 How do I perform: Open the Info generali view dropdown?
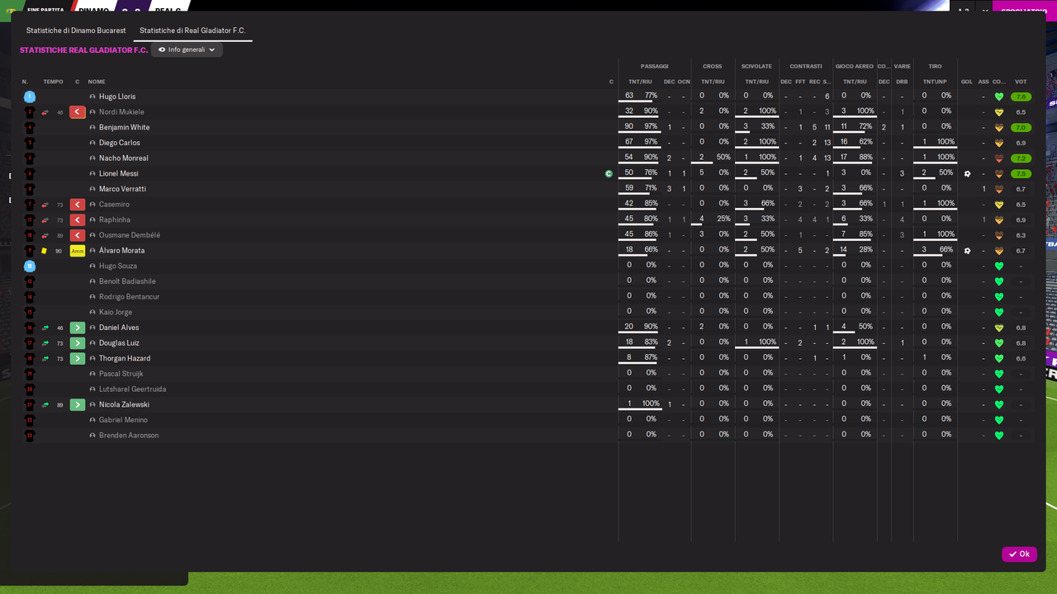pyautogui.click(x=187, y=50)
